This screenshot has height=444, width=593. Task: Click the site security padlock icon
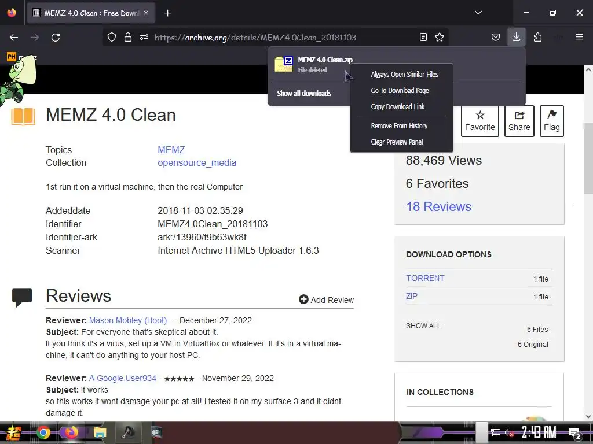coord(128,37)
